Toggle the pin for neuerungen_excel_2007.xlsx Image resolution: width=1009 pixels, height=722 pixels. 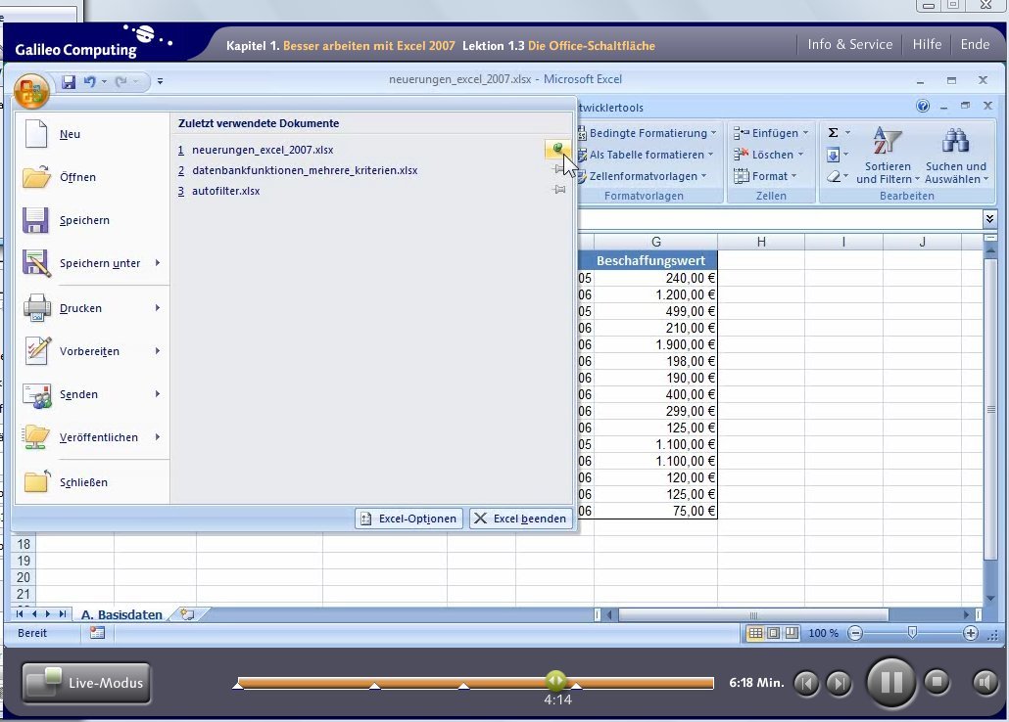(x=558, y=150)
